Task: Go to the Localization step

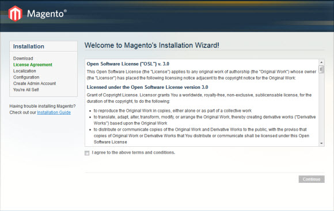Action: click(x=25, y=71)
